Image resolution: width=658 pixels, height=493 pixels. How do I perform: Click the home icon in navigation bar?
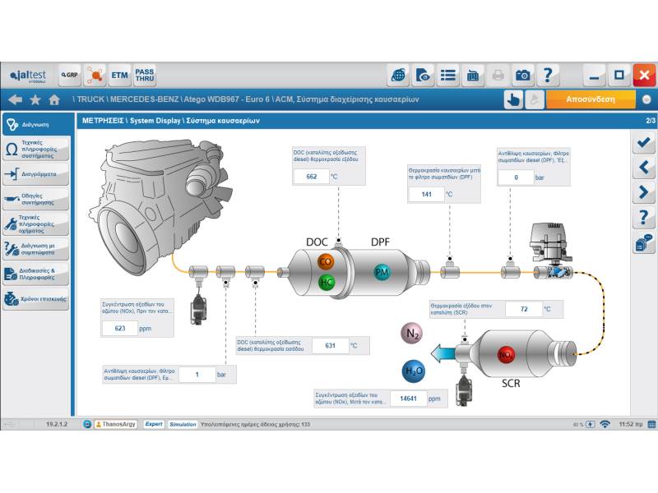pyautogui.click(x=54, y=99)
